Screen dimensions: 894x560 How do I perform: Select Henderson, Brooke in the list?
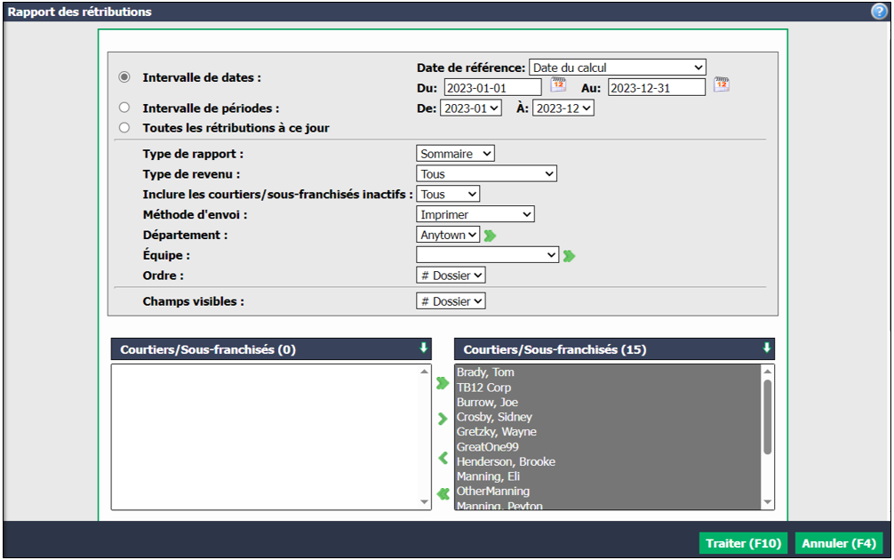pyautogui.click(x=506, y=461)
